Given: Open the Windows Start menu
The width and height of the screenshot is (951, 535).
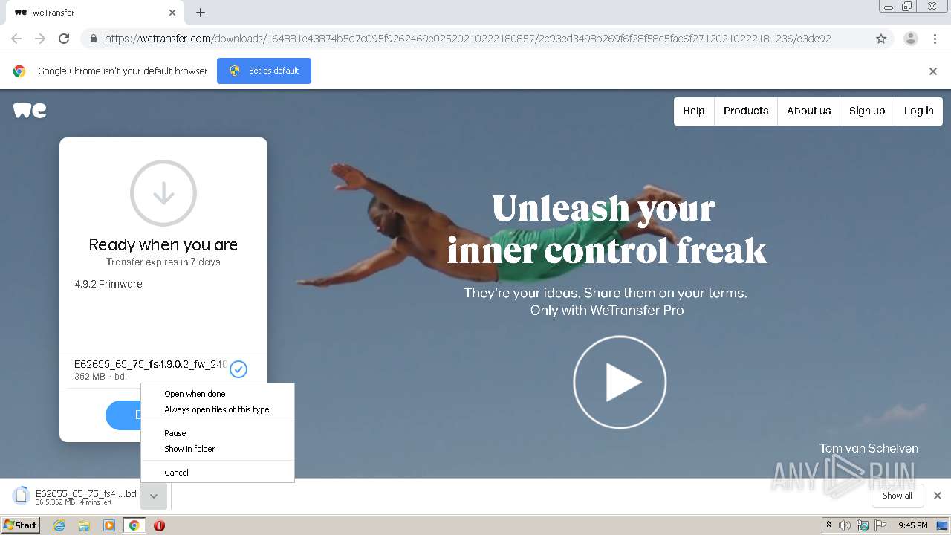Looking at the screenshot, I should [21, 525].
